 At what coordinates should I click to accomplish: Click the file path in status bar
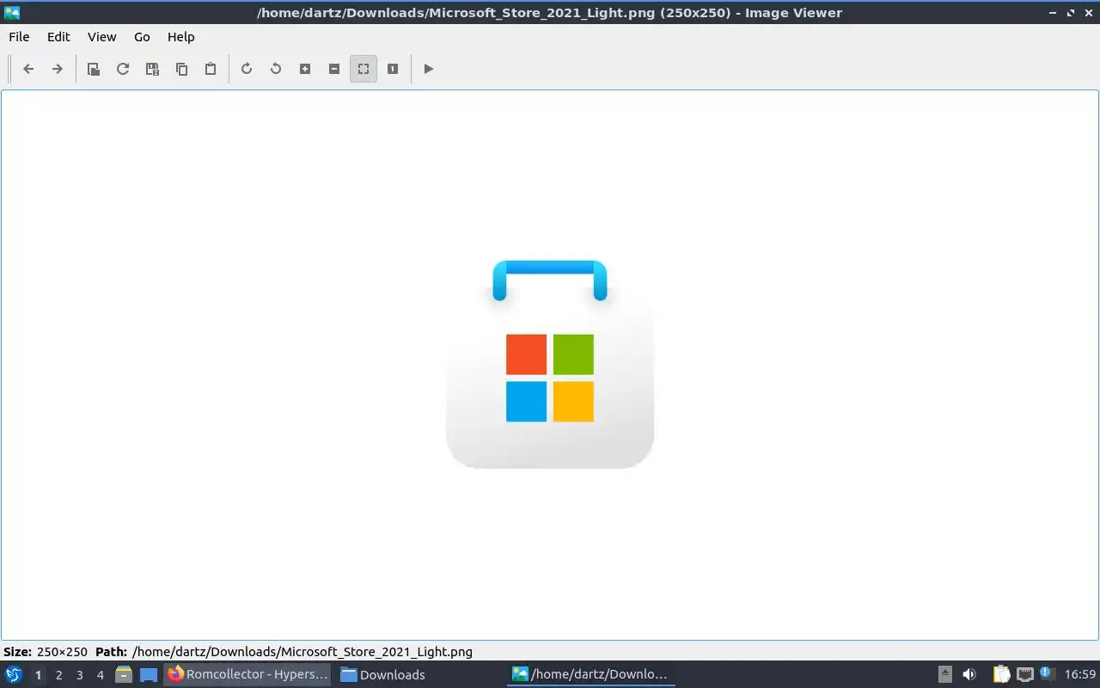point(302,652)
